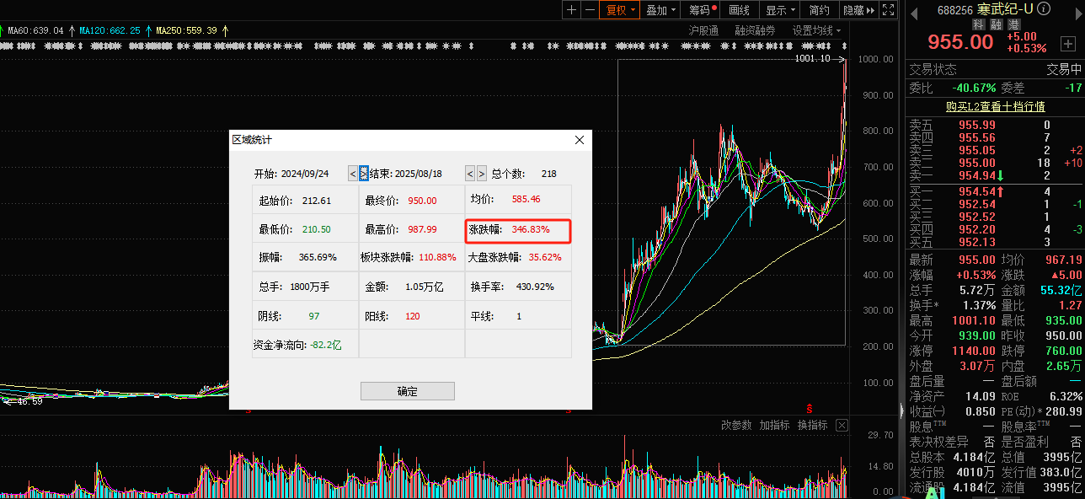1085x499 pixels.
Task: Toggle the 筹码 chip distribution panel
Action: pos(699,10)
